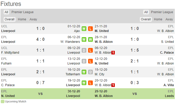Click the grey D badge for the F. Midtjylland match
The image size is (175, 105).
[x=84, y=50]
